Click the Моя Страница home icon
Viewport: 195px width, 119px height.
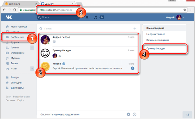7,27
